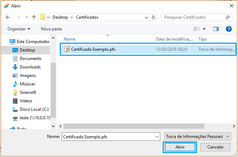Screen dimensions: 238x157
Task: Click the Pesquisar Certificados search field
Action: (x=193, y=17)
